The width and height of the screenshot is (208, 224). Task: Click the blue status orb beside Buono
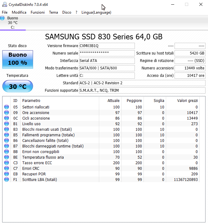pyautogui.click(x=2, y=18)
